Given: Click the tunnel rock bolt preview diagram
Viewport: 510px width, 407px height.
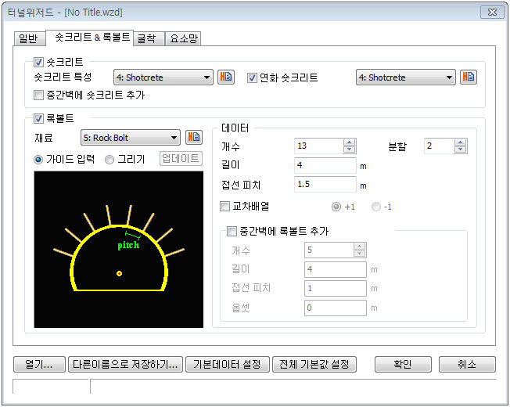Looking at the screenshot, I should 119,250.
